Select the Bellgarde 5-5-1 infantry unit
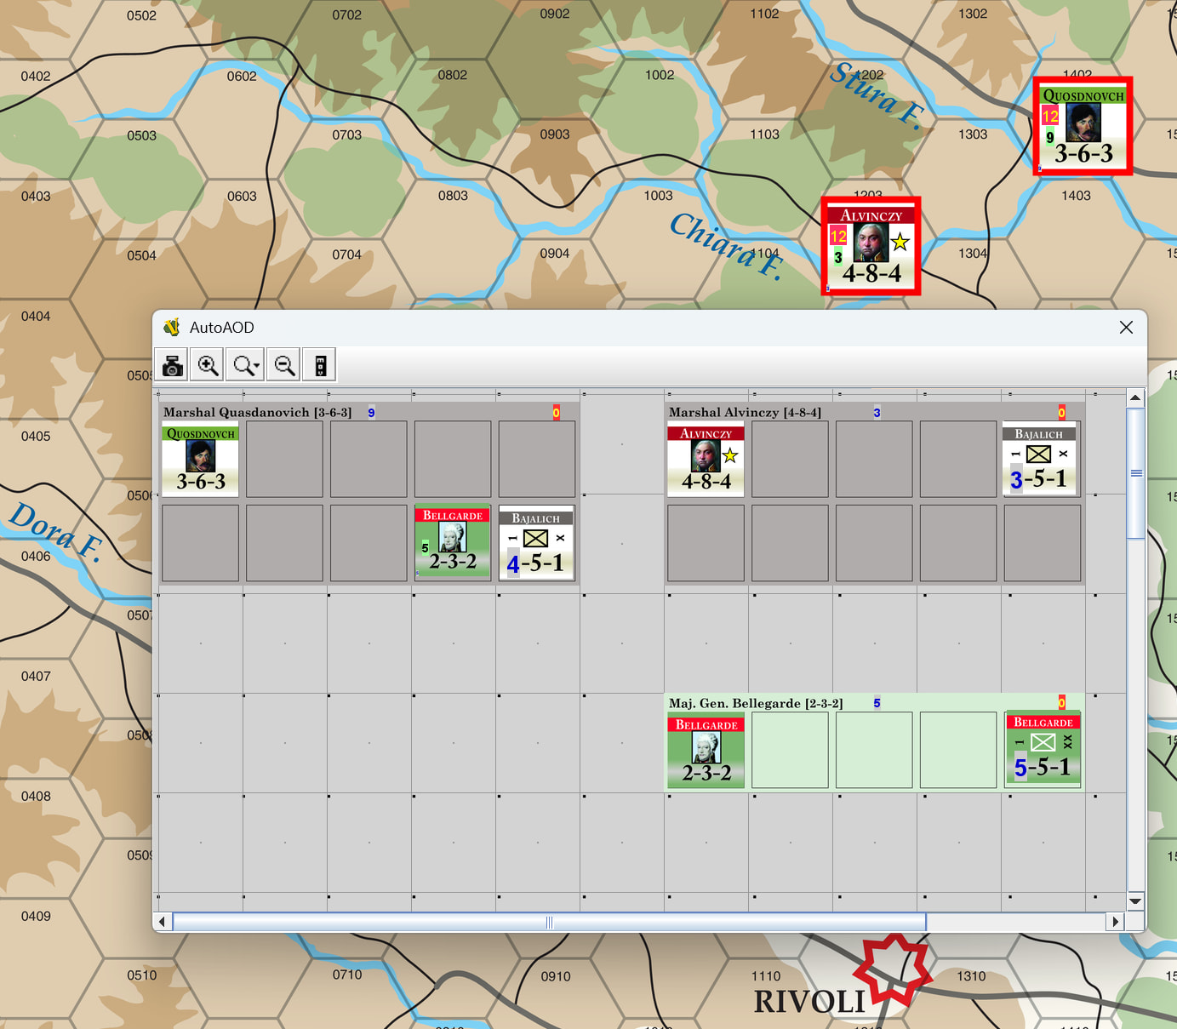Screen dimensions: 1177x1029 [x=1043, y=749]
